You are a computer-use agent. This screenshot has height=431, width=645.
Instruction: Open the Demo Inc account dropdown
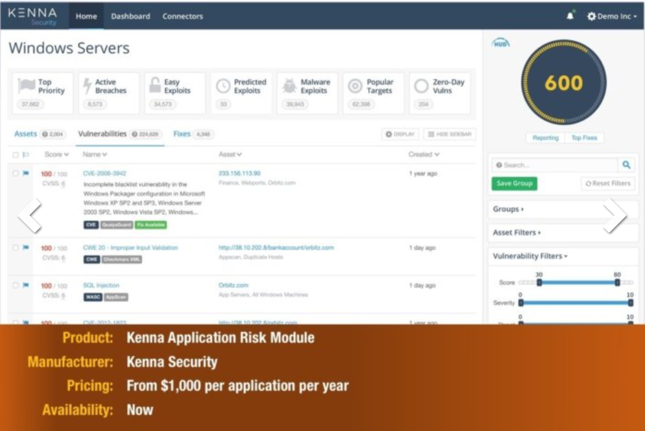pyautogui.click(x=612, y=16)
